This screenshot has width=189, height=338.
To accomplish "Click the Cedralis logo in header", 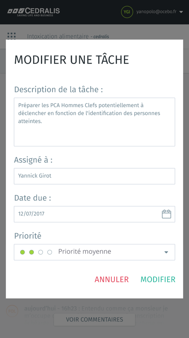I will [x=34, y=12].
